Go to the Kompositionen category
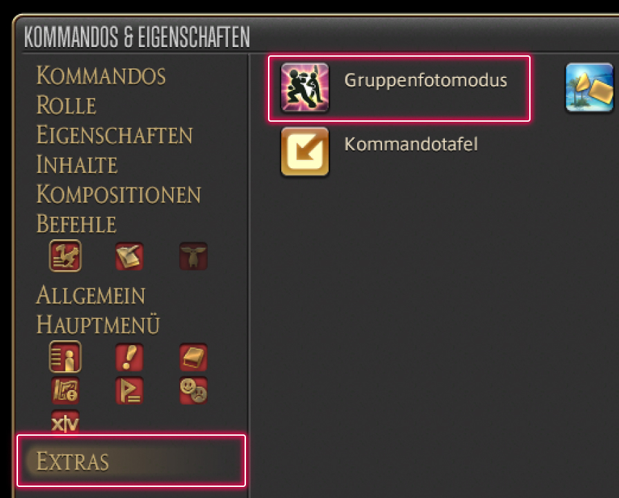619x498 pixels. (x=118, y=194)
